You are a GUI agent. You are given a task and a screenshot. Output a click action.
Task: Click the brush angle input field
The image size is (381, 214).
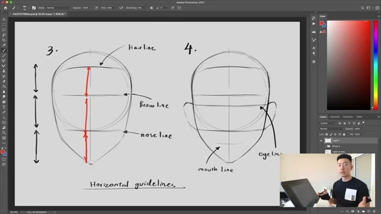pos(164,7)
